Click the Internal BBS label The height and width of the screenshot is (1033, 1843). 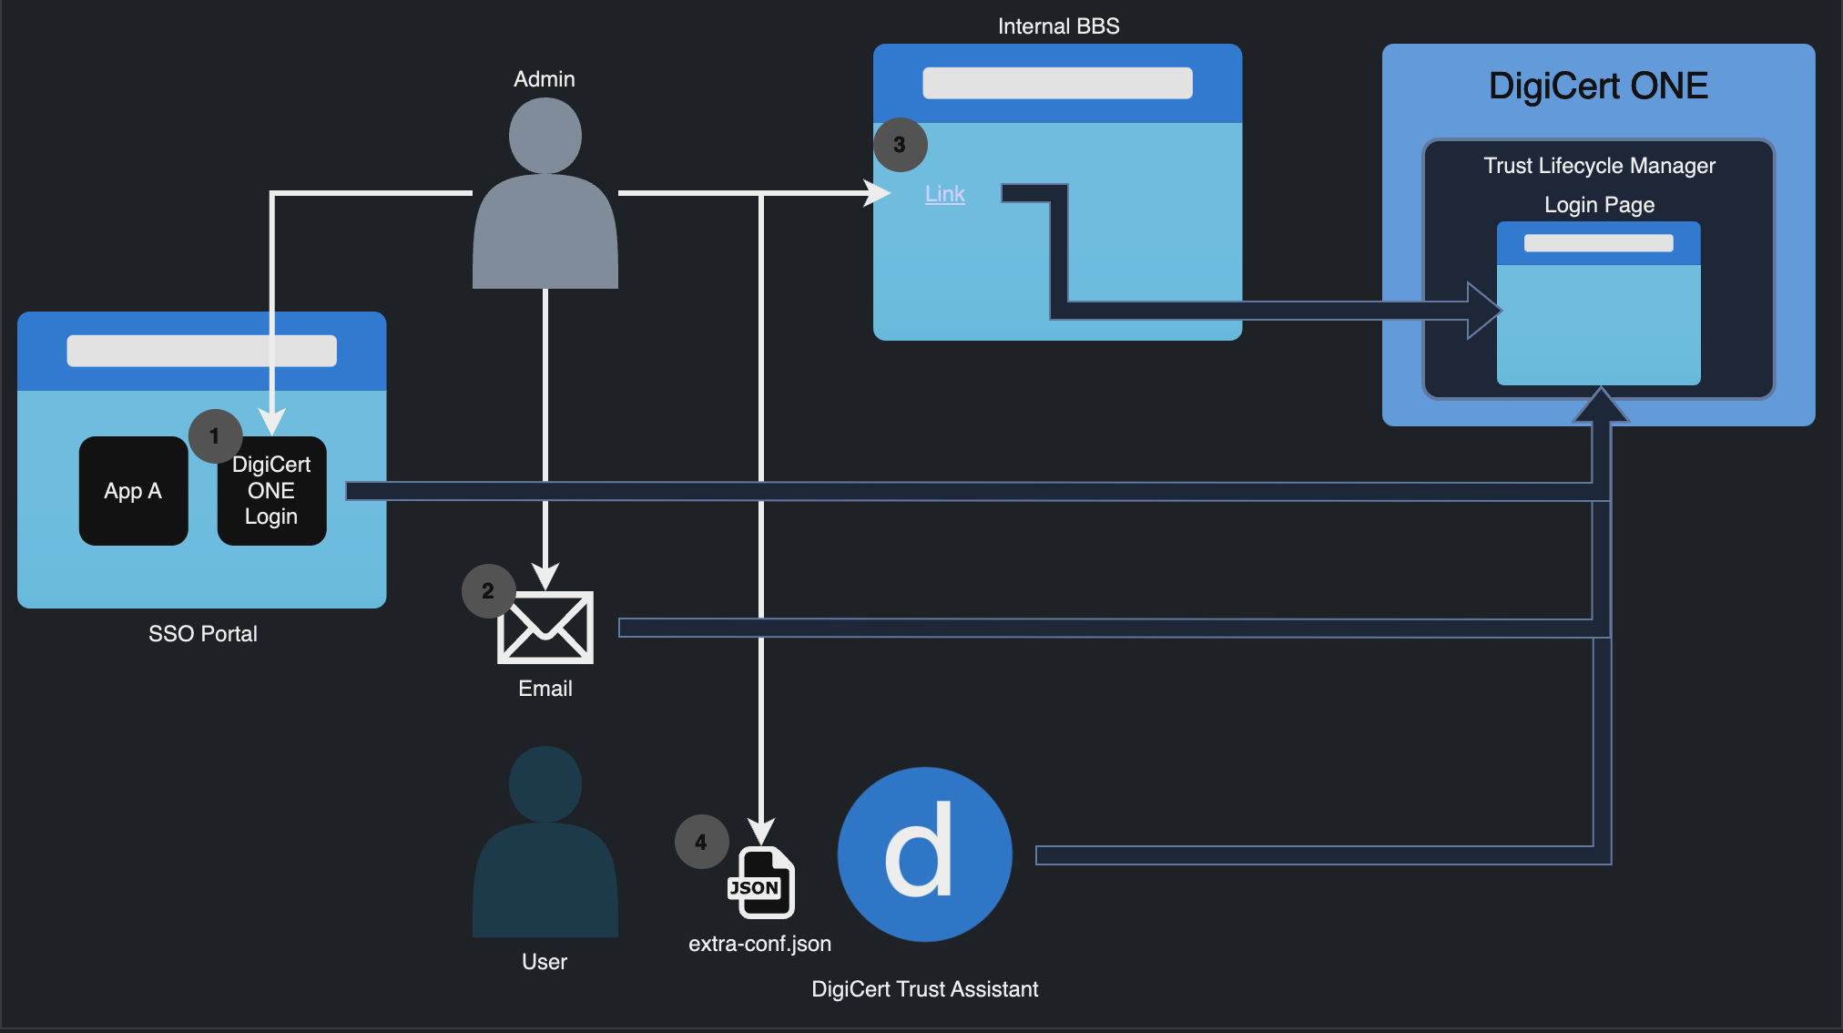click(1058, 26)
